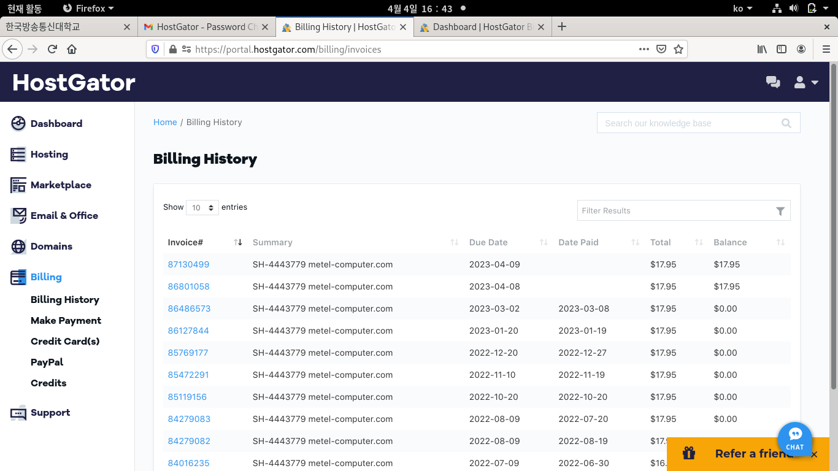Click the Email & Office envelope icon
Image resolution: width=838 pixels, height=471 pixels.
click(18, 216)
